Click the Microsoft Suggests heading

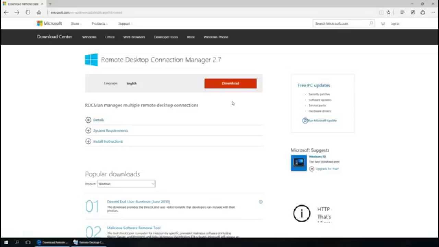310,150
